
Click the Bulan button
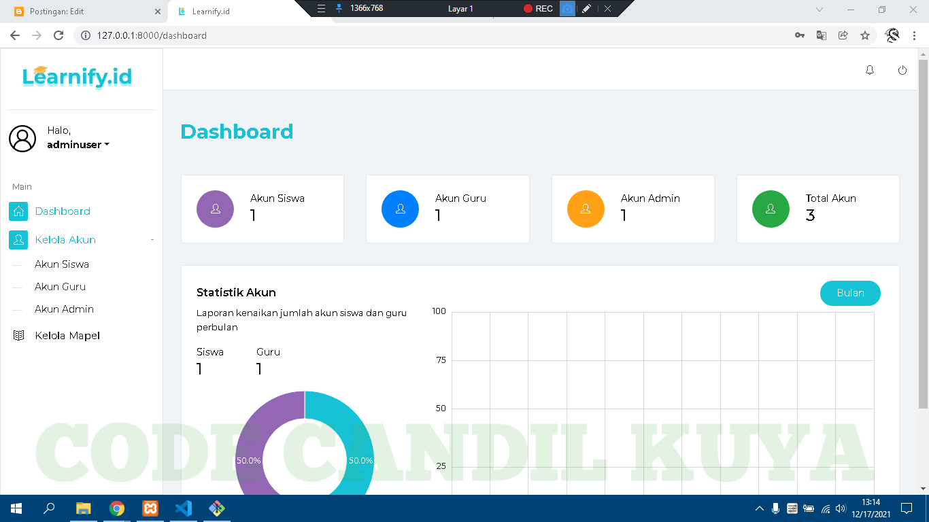pos(850,293)
